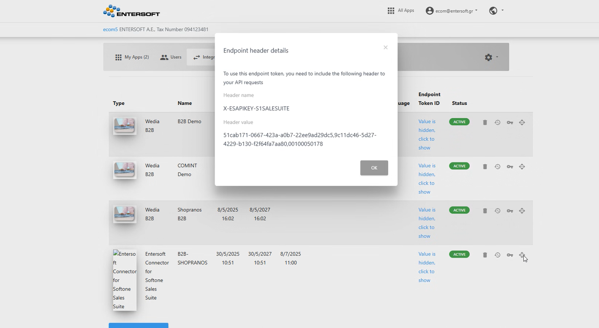Close the Endpoint header details dialog
This screenshot has height=328, width=599.
tap(385, 48)
